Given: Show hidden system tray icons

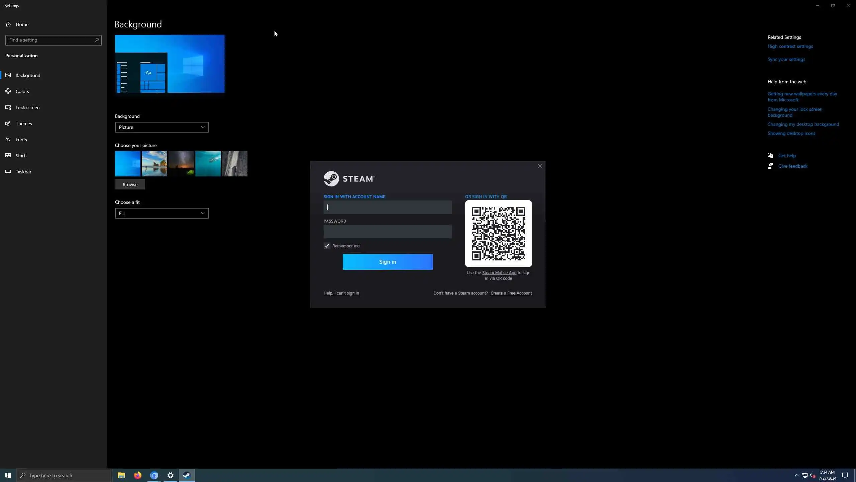Looking at the screenshot, I should coord(796,475).
